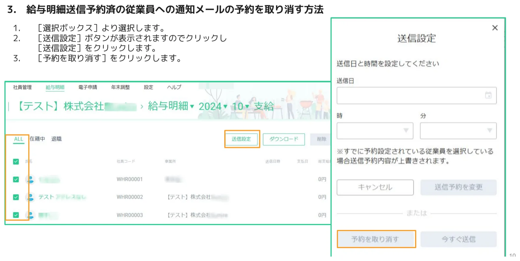The width and height of the screenshot is (520, 261).
Task: Open the calendar icon in 送信日 field
Action: (x=488, y=95)
